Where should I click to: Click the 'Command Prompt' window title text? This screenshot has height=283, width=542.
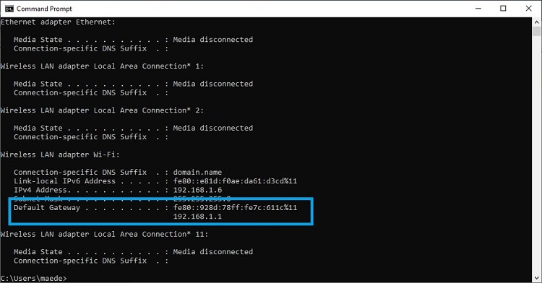click(x=44, y=9)
